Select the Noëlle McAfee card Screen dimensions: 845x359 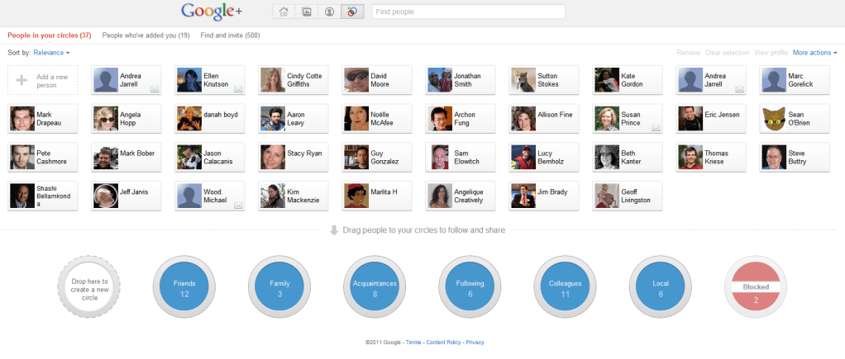tap(377, 119)
